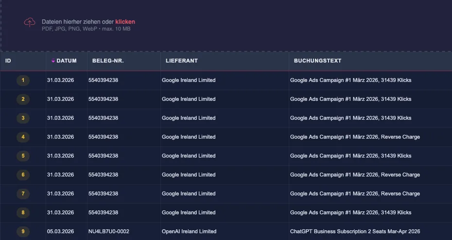Click receipt number NU4LB7U0-0002
This screenshot has height=240, width=452.
point(109,231)
